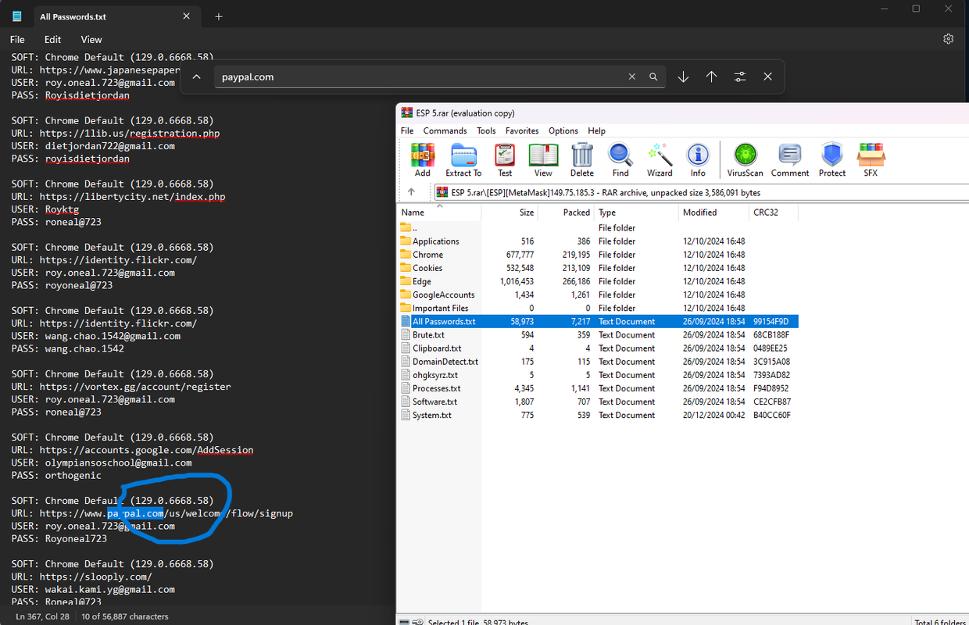969x625 pixels.
Task: Select the Chrome folder in WinRAR
Action: coord(598,255)
